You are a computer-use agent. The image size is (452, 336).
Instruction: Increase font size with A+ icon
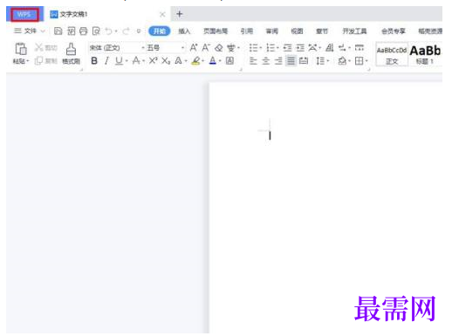[194, 47]
